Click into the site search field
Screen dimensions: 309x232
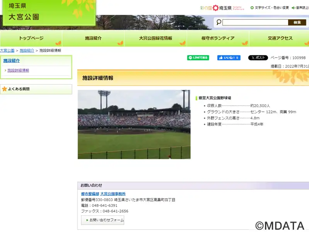tap(255, 22)
